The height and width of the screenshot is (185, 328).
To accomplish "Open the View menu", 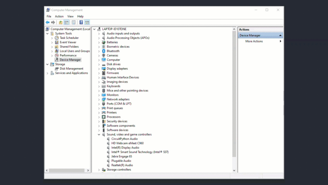I will point(70,16).
